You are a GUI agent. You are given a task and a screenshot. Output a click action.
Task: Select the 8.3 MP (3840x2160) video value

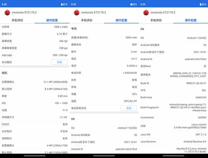tap(56, 89)
